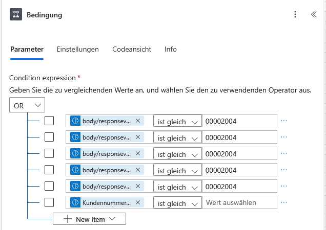Check the Kundennummer row checkbox
Image resolution: width=326 pixels, height=230 pixels.
click(x=49, y=202)
